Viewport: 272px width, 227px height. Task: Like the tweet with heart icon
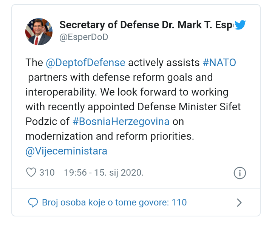tap(31, 172)
